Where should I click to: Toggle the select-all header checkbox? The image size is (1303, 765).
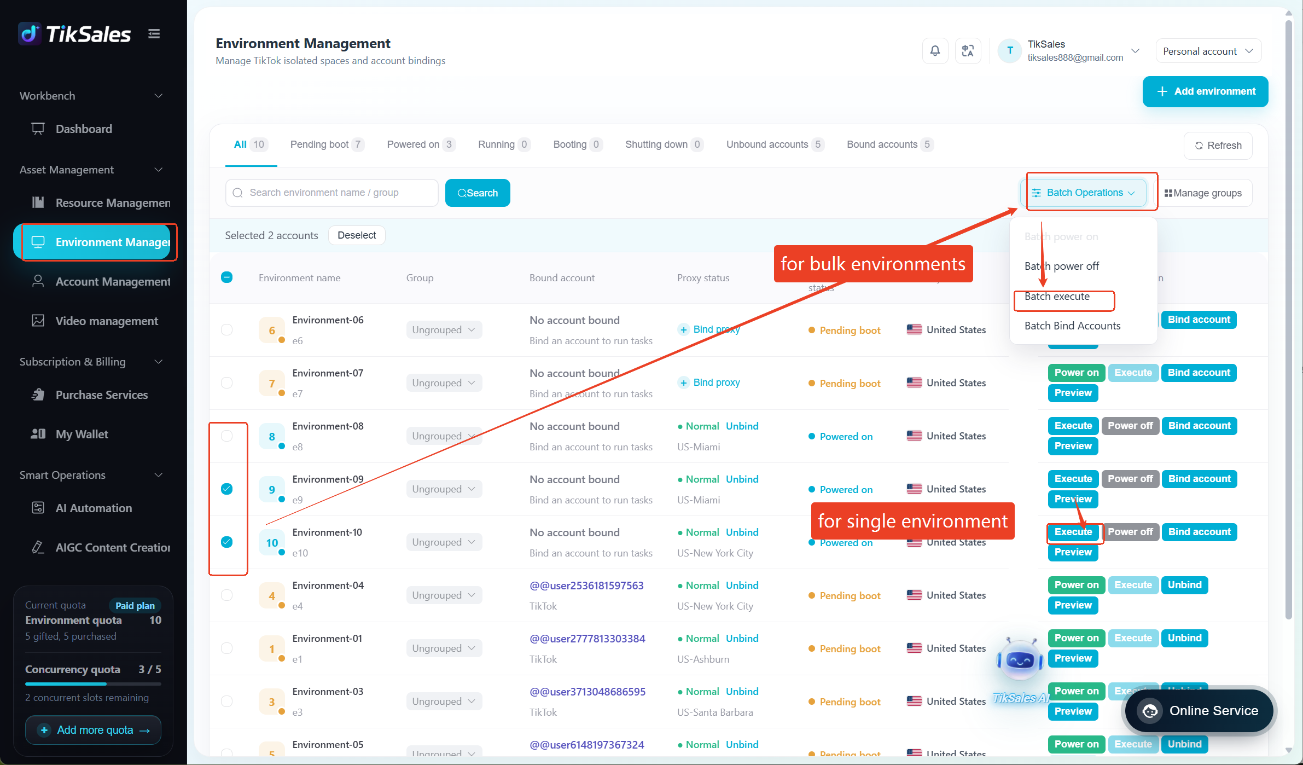click(226, 277)
